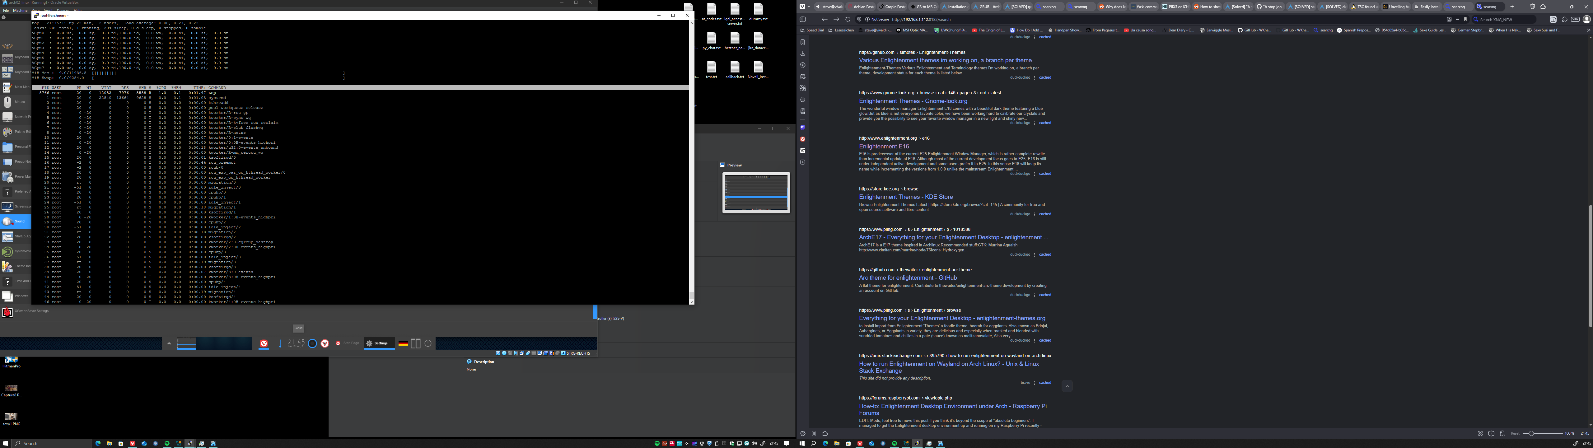This screenshot has height=448, width=1593.
Task: Open dummy.txt desktop file icon
Action: 758,12
